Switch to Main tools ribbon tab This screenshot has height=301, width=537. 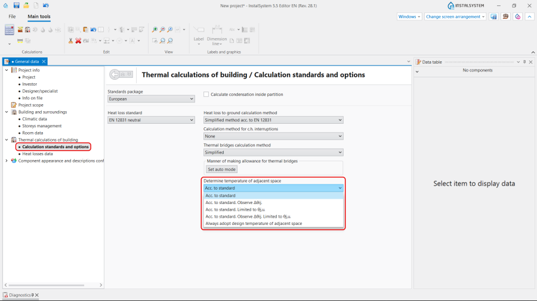(x=39, y=17)
